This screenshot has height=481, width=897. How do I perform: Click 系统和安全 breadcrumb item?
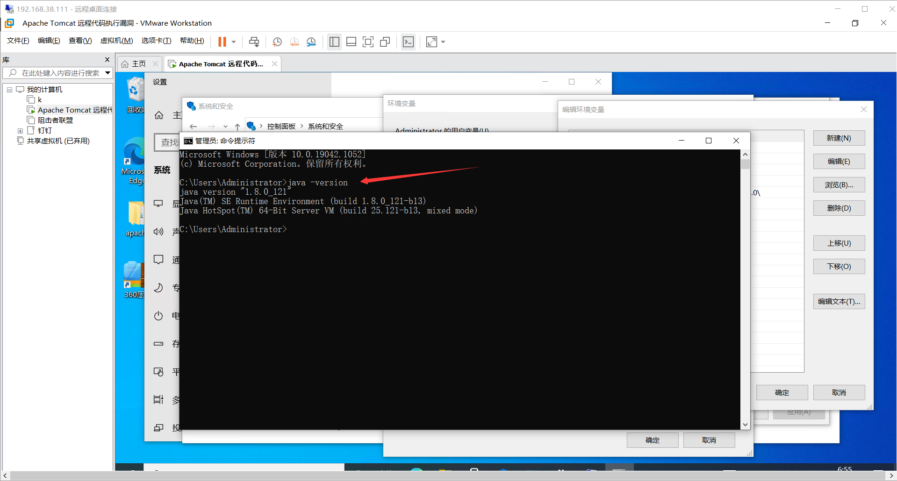(326, 127)
